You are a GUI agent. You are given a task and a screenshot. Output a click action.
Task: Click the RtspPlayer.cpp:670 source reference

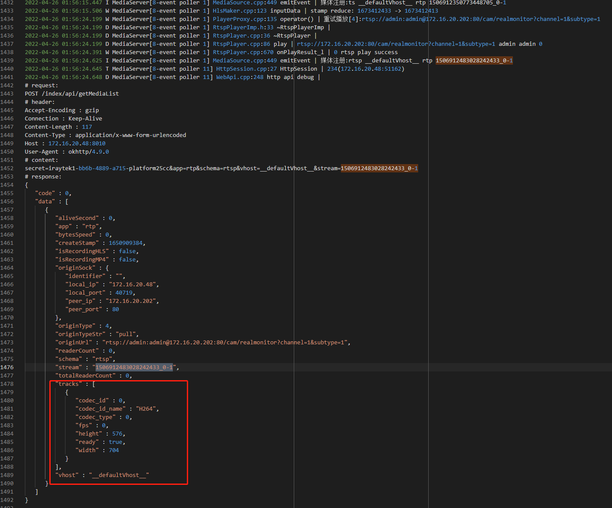tap(243, 52)
